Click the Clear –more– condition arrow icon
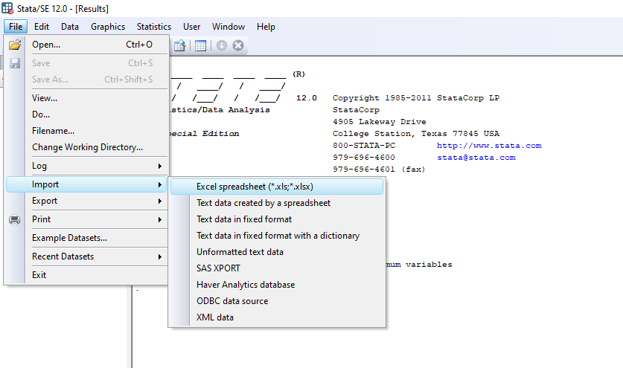This screenshot has height=368, width=623. (222, 45)
